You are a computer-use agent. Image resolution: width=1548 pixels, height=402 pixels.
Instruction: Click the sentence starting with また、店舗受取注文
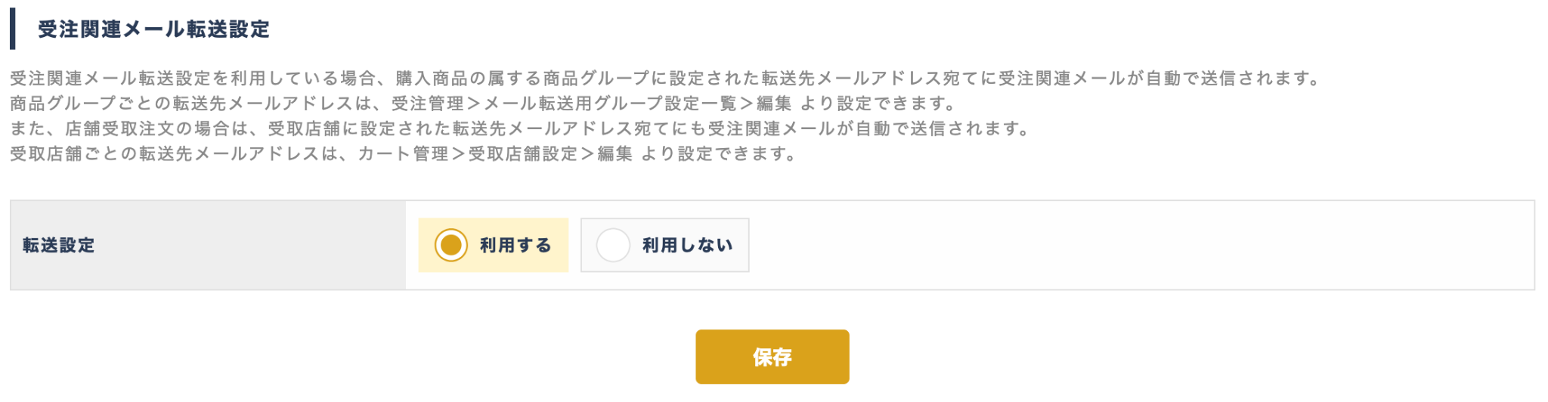520,129
